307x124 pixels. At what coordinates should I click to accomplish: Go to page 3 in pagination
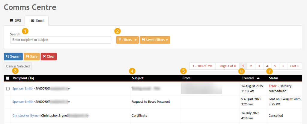(x=259, y=66)
